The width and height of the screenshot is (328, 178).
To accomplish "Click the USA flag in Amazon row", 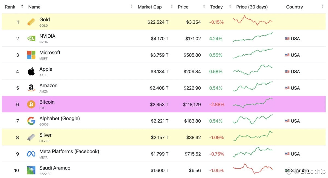I will (287, 88).
